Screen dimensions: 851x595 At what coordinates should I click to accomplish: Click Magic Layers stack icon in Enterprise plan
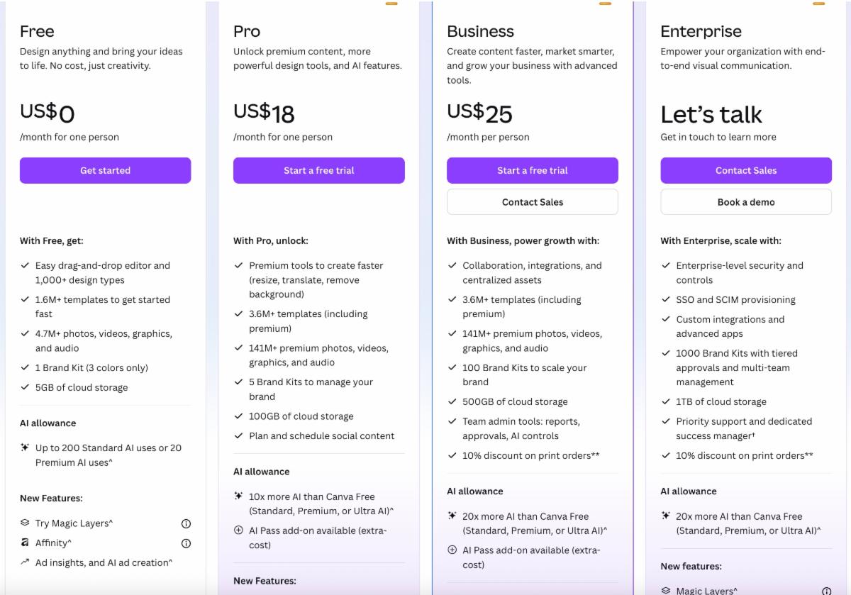(665, 590)
